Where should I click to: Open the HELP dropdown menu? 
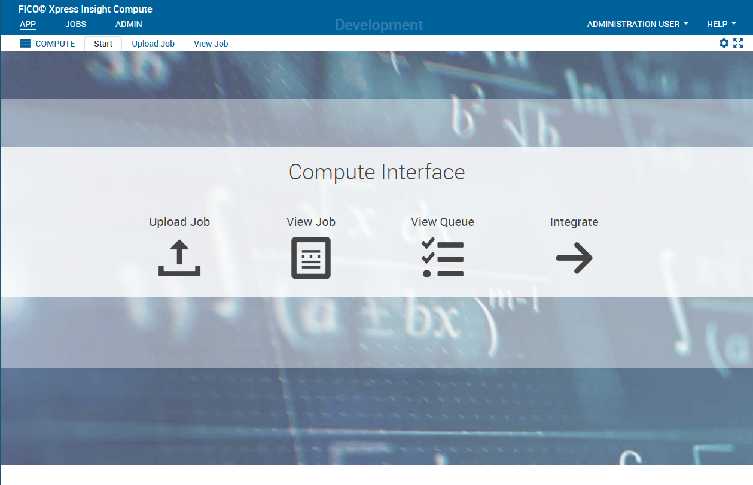tap(721, 24)
